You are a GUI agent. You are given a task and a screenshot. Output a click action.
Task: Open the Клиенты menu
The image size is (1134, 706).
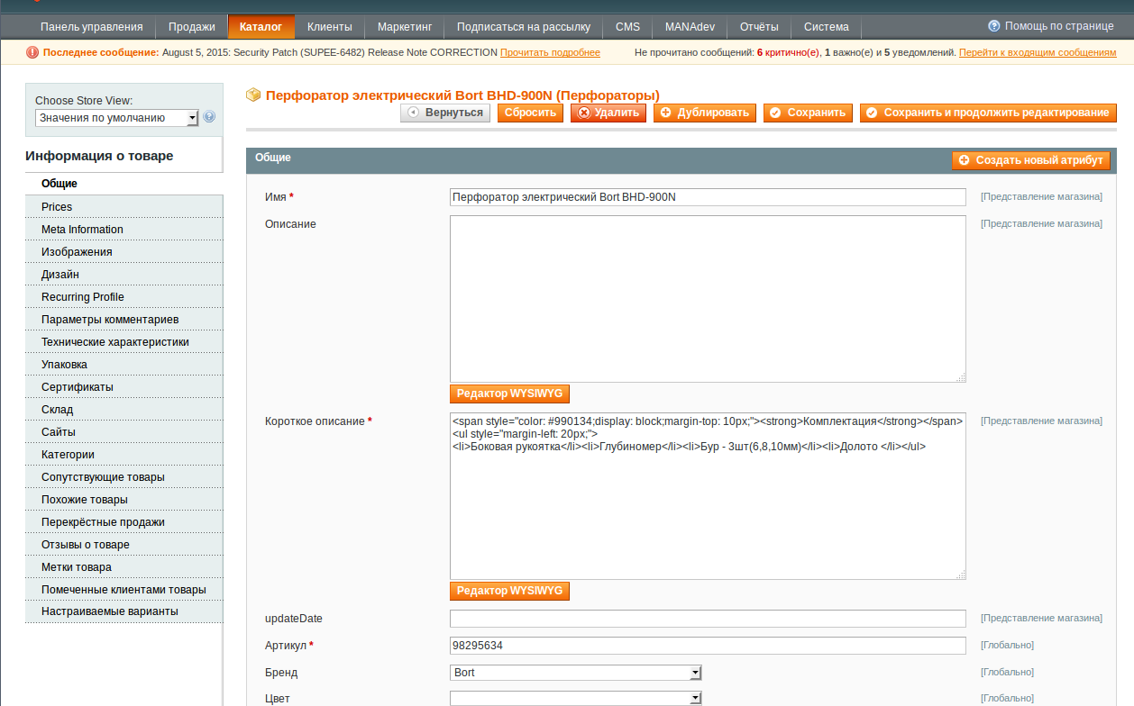tap(329, 27)
